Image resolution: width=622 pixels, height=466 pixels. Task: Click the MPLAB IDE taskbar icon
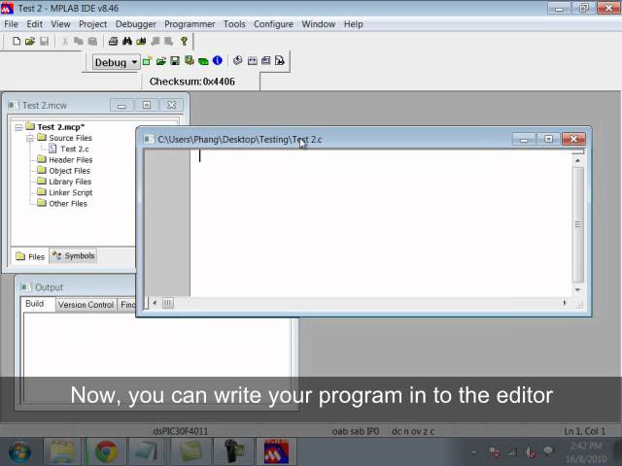pyautogui.click(x=276, y=451)
